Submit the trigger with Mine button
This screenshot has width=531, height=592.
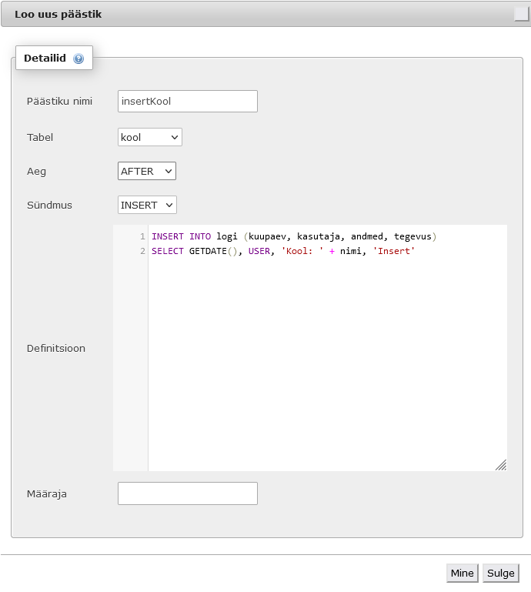click(x=463, y=573)
